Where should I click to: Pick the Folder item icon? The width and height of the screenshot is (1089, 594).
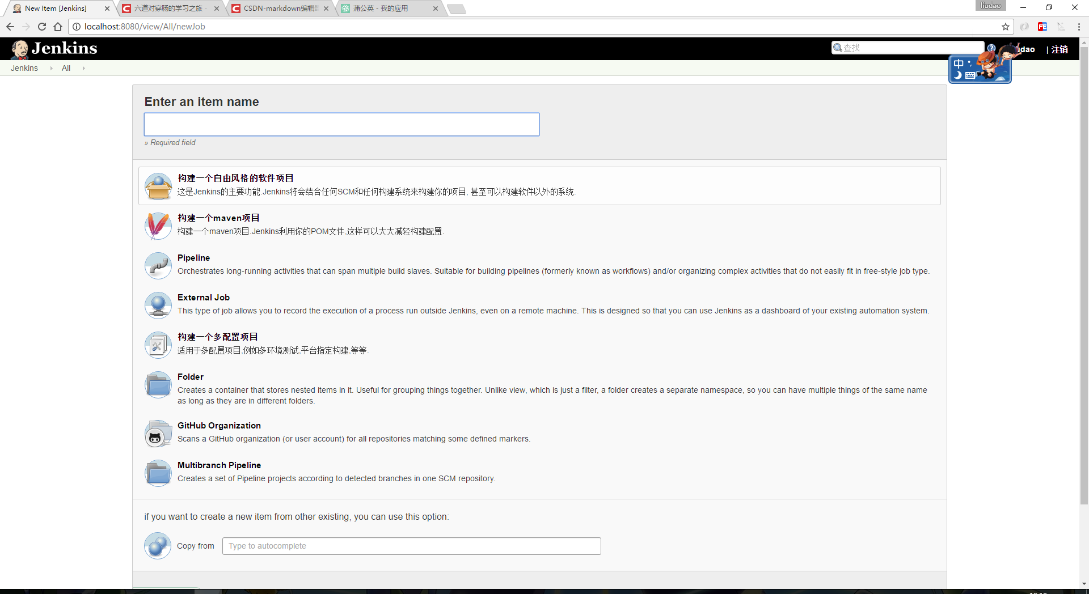tap(158, 385)
